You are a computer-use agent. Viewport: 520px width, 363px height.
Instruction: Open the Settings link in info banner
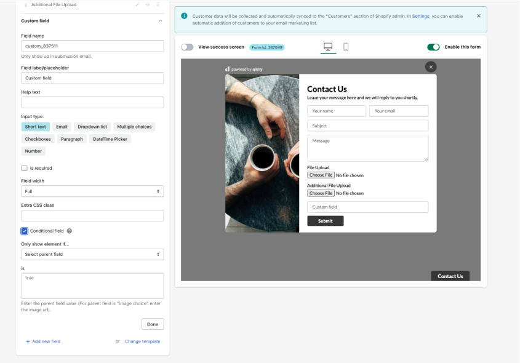click(420, 16)
